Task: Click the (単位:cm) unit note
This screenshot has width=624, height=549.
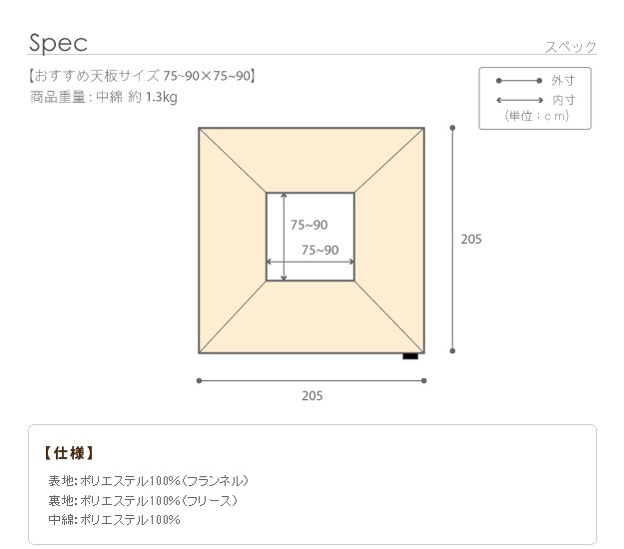Action: pos(536,116)
